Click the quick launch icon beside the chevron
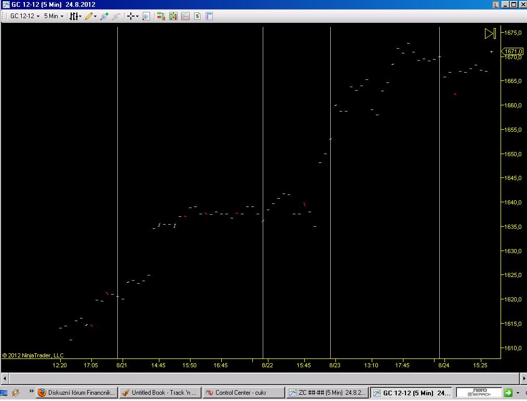The image size is (527, 401). click(x=16, y=392)
